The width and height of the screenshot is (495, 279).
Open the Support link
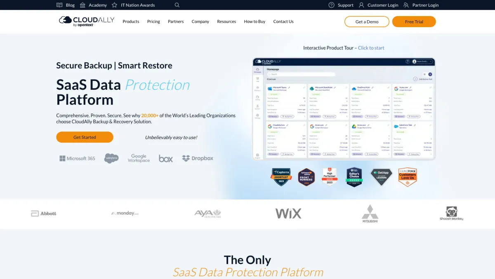(x=346, y=5)
